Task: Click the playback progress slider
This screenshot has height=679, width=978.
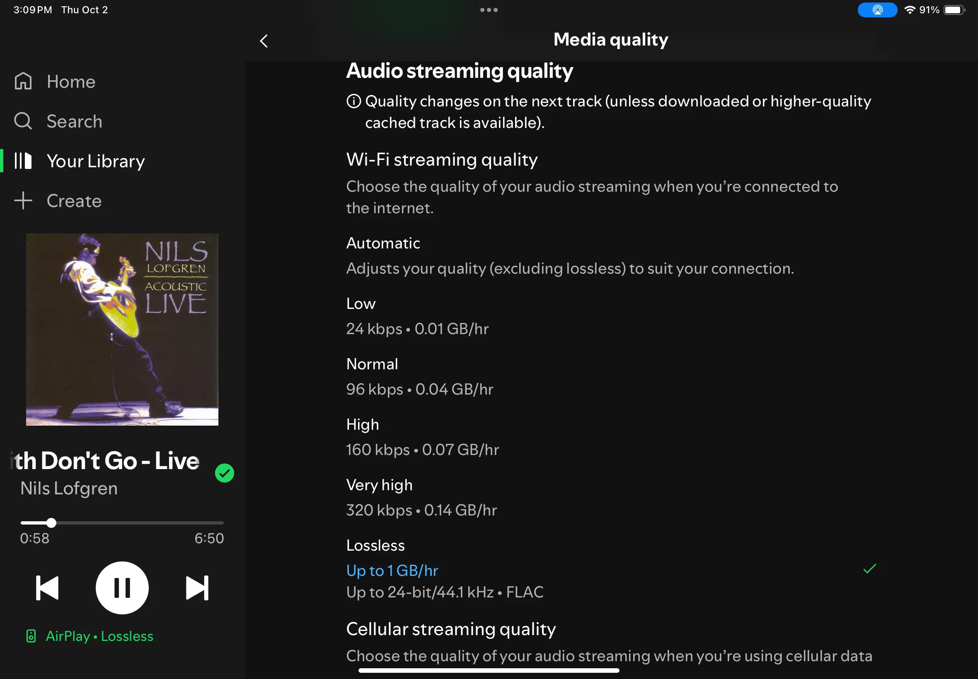Action: point(122,523)
